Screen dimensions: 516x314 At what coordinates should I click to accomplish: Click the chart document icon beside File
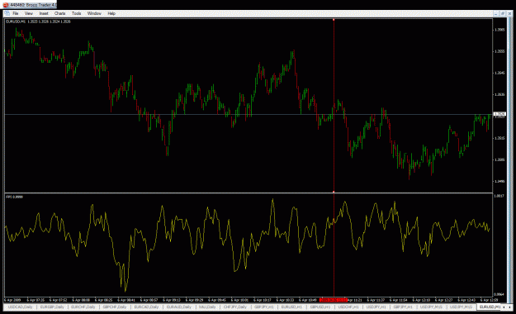coord(7,13)
